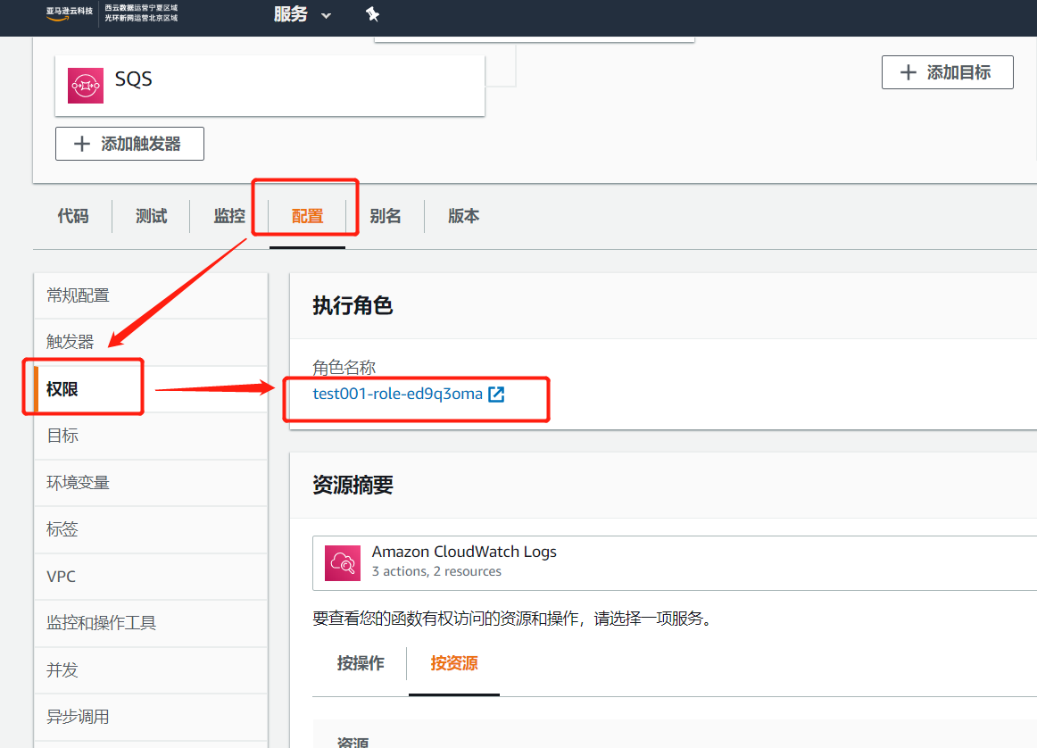1037x748 pixels.
Task: Click the 添加目标 button
Action: pyautogui.click(x=947, y=72)
